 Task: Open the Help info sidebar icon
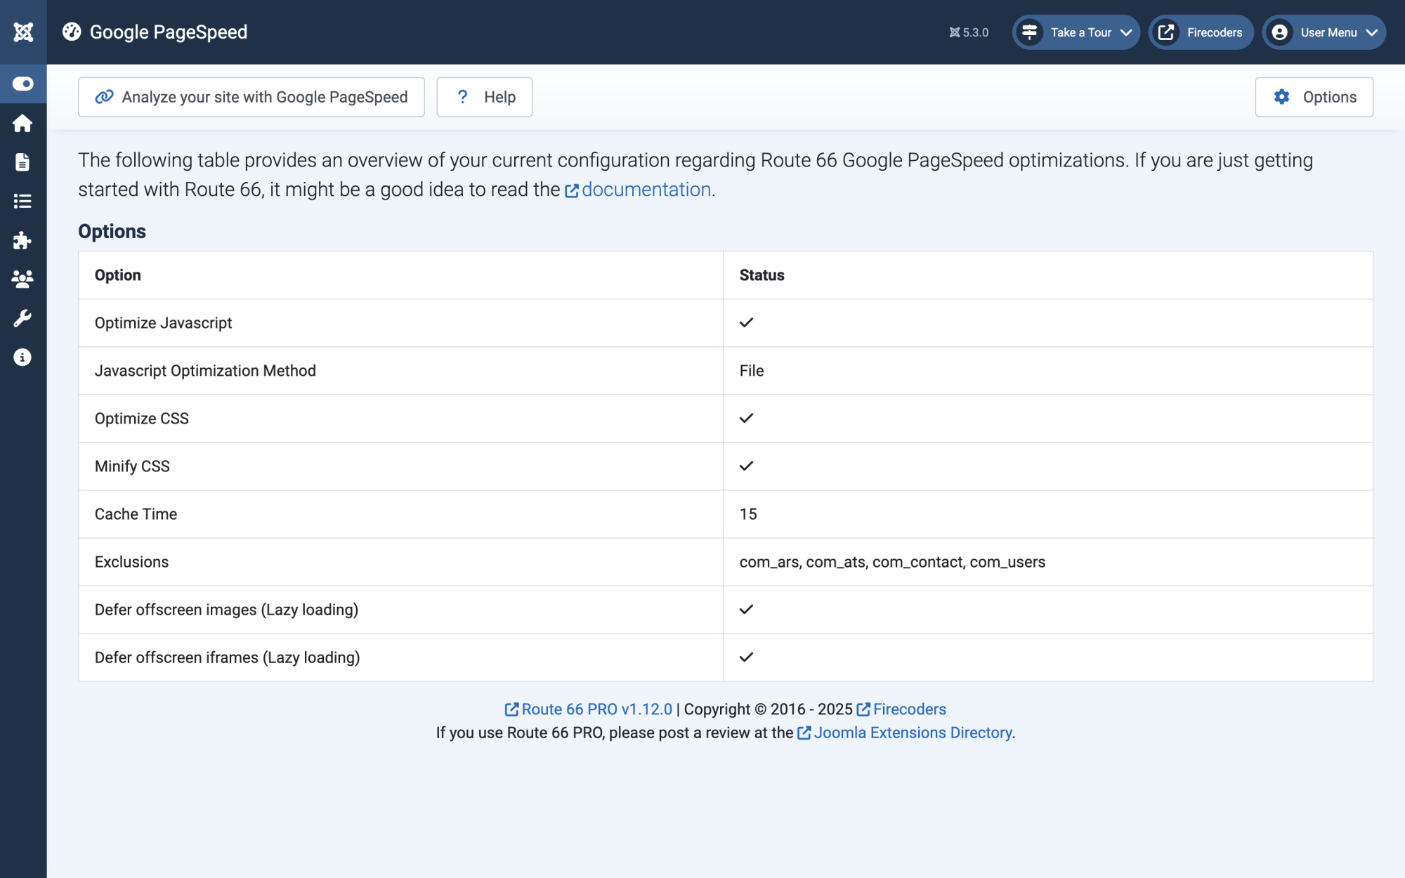click(x=22, y=358)
